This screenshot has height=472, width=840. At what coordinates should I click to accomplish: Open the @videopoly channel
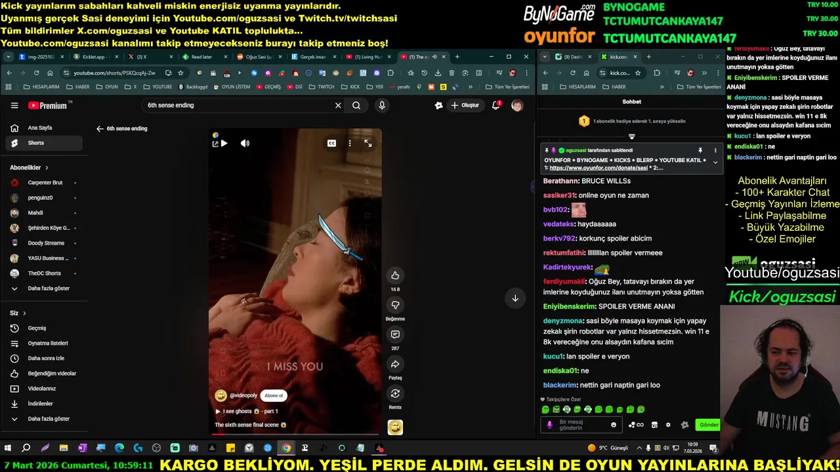pyautogui.click(x=243, y=395)
